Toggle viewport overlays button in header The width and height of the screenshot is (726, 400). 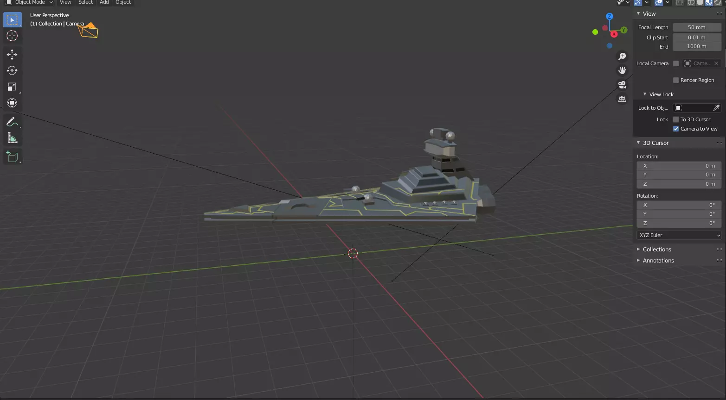click(x=659, y=2)
